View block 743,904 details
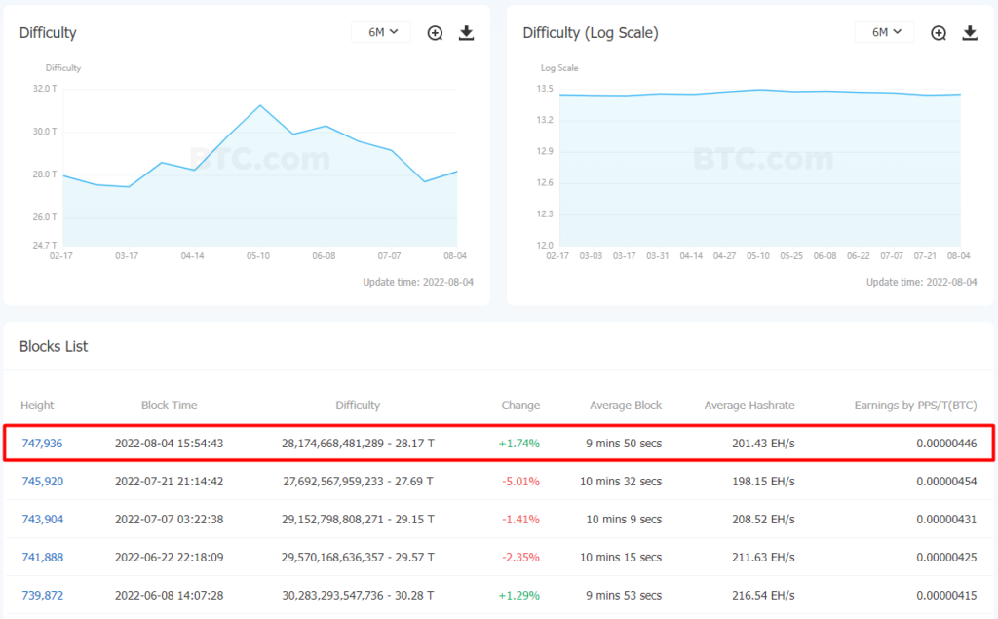The image size is (998, 619). tap(42, 520)
